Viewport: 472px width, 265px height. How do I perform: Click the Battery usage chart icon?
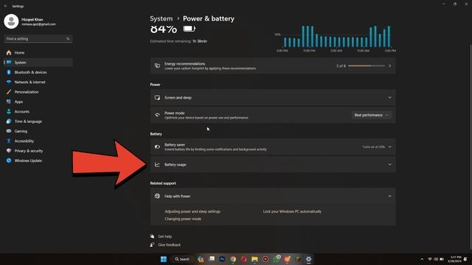click(x=157, y=165)
